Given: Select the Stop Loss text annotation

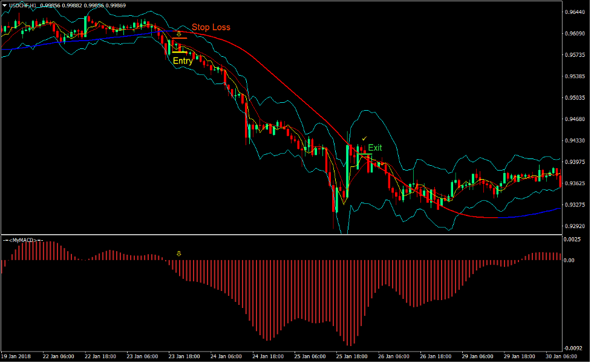Looking at the screenshot, I should 211,27.
